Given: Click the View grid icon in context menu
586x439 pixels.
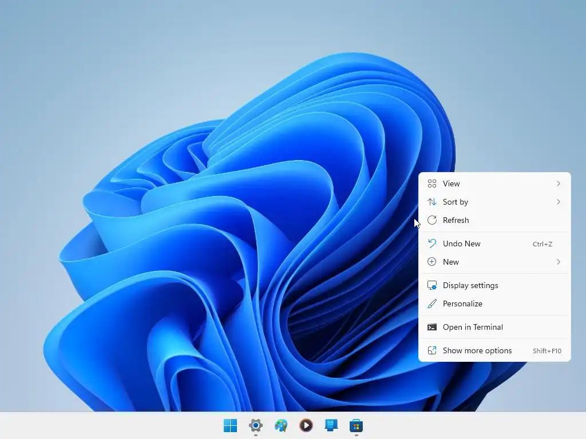Looking at the screenshot, I should point(432,183).
